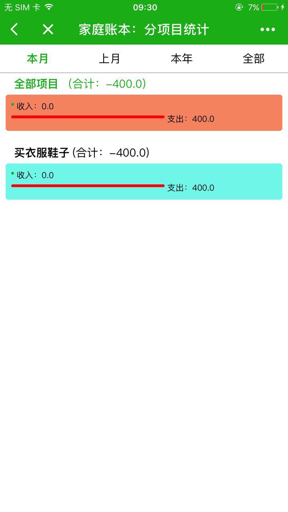Tap the back arrow icon
This screenshot has width=288, height=512.
[x=14, y=29]
